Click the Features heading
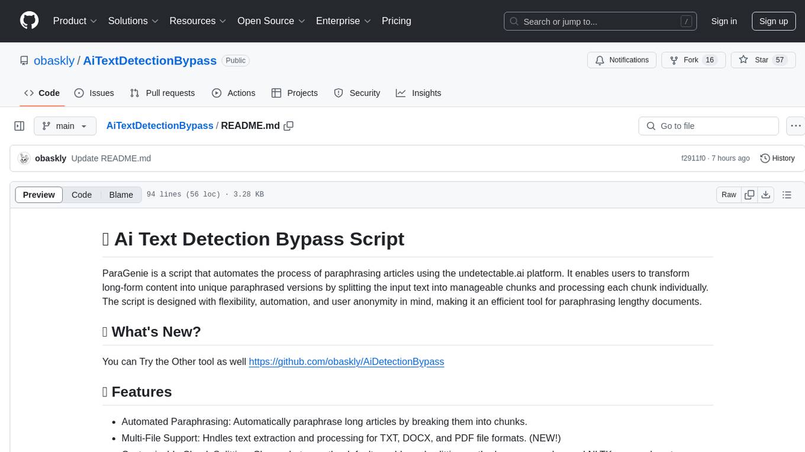 137,392
